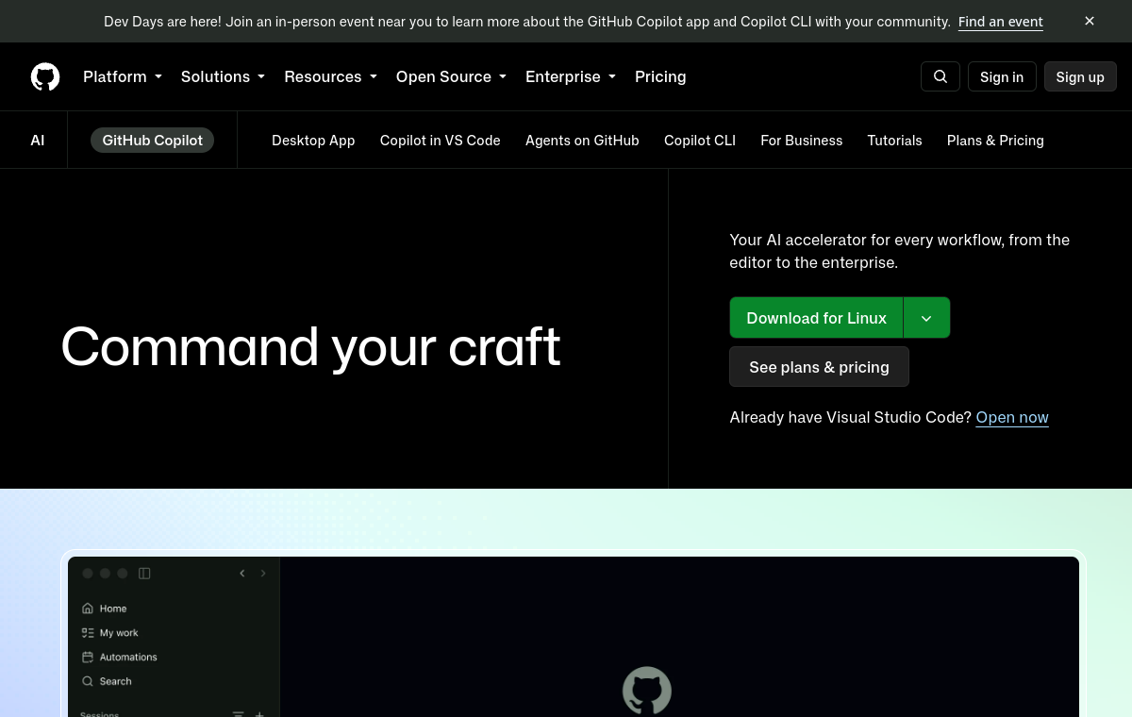Expand the Open Source menu
1132x717 pixels.
pyautogui.click(x=451, y=76)
